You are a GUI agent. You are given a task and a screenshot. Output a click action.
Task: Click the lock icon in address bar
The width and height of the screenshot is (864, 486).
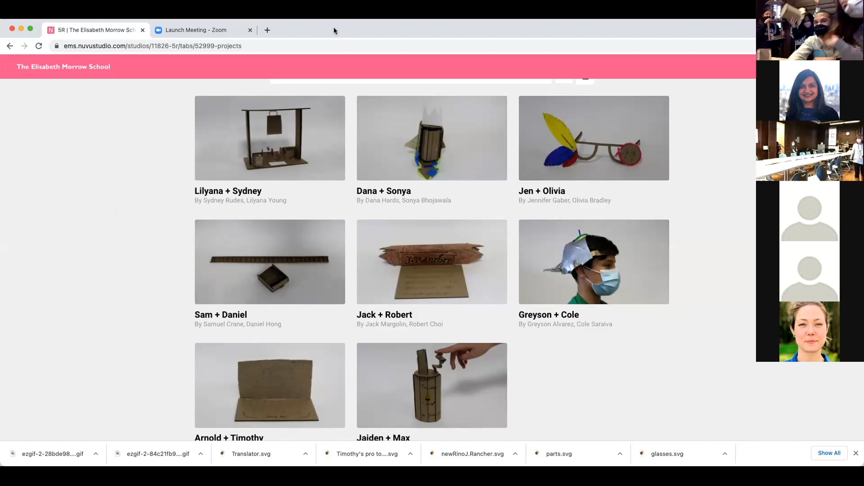57,46
